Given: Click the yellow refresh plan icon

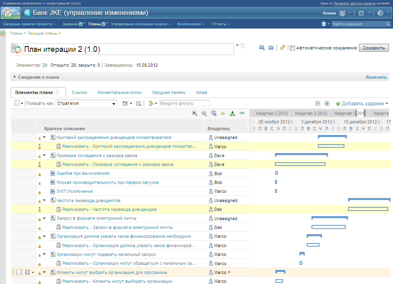Looking at the screenshot, I should pyautogui.click(x=282, y=48).
